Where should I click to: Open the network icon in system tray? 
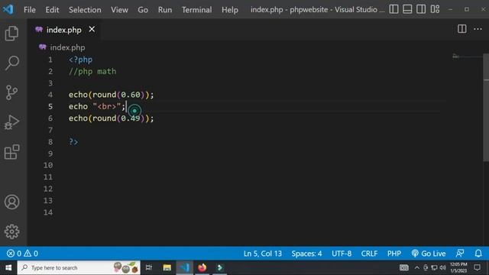click(434, 268)
